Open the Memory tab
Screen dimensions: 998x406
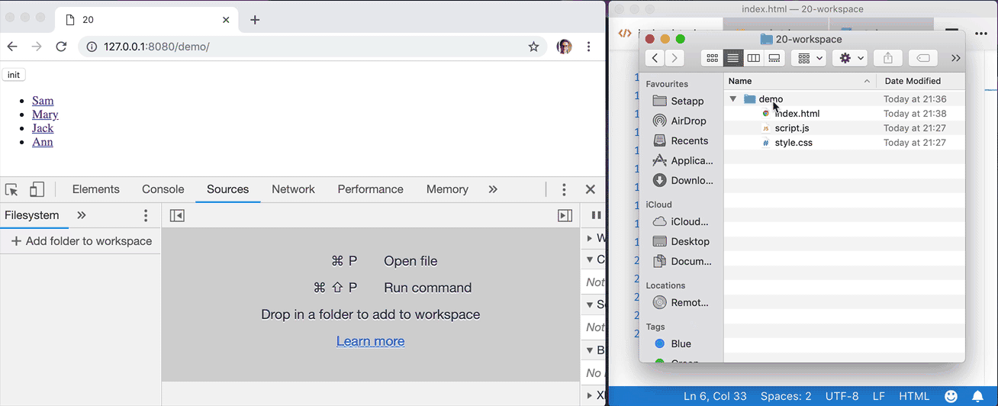447,189
